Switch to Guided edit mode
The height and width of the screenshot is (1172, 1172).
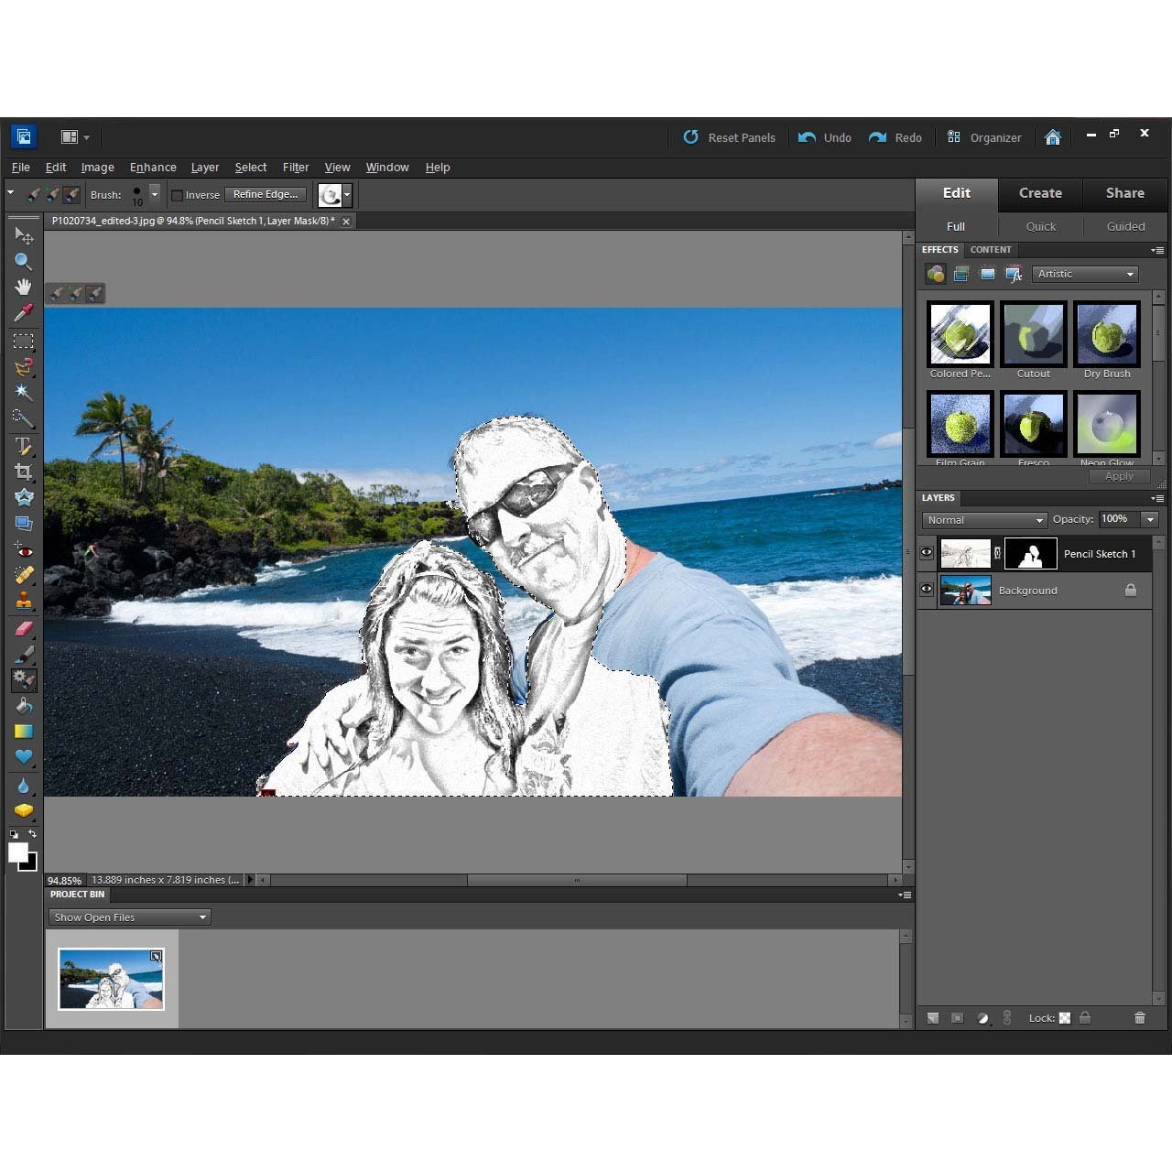(1125, 227)
